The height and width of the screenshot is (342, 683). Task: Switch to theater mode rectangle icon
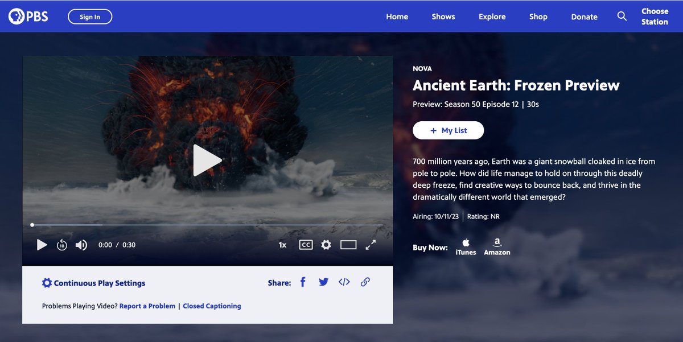click(x=348, y=245)
